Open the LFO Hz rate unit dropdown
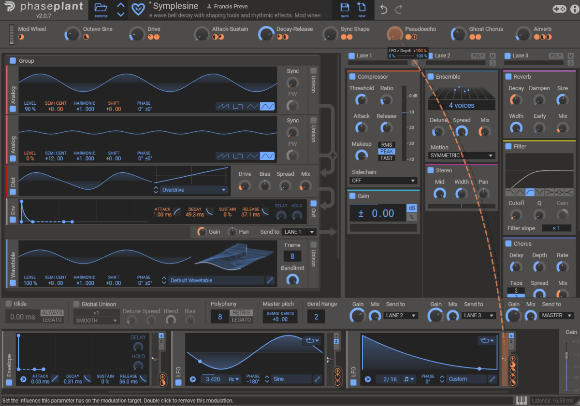This screenshot has width=580, height=406. click(x=234, y=379)
